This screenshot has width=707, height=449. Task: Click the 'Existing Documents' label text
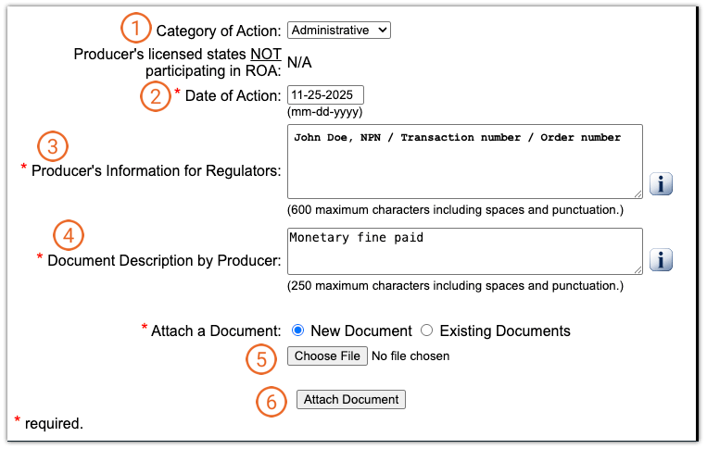(x=504, y=331)
